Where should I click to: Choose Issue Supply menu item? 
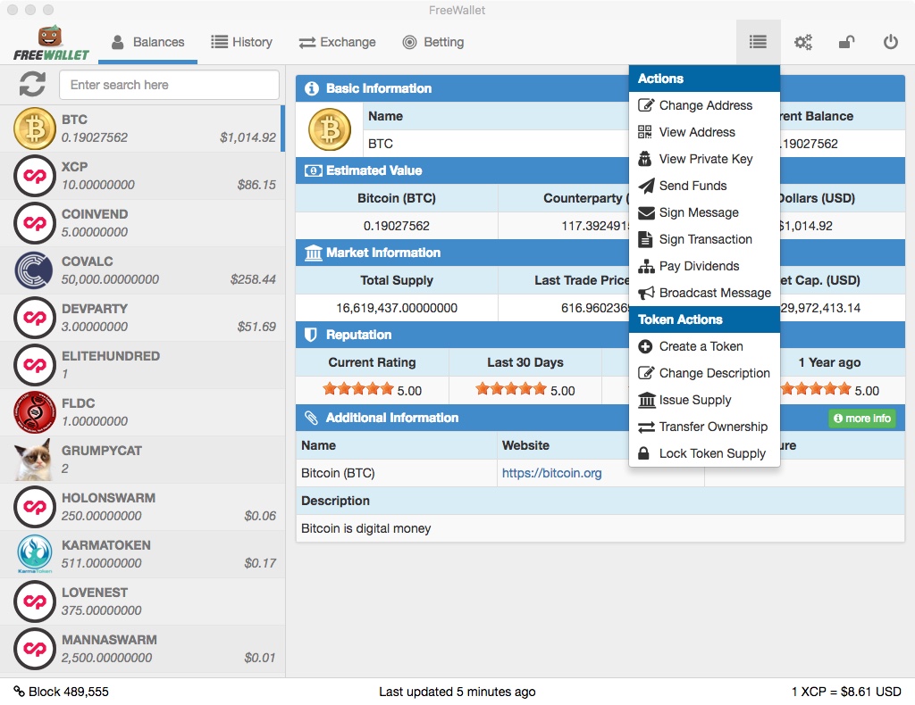[704, 400]
